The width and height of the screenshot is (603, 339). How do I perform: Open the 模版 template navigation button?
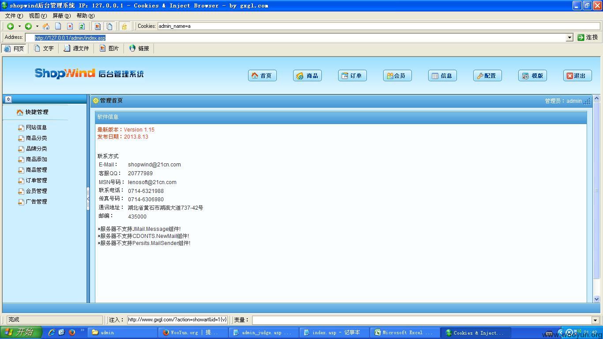click(532, 75)
